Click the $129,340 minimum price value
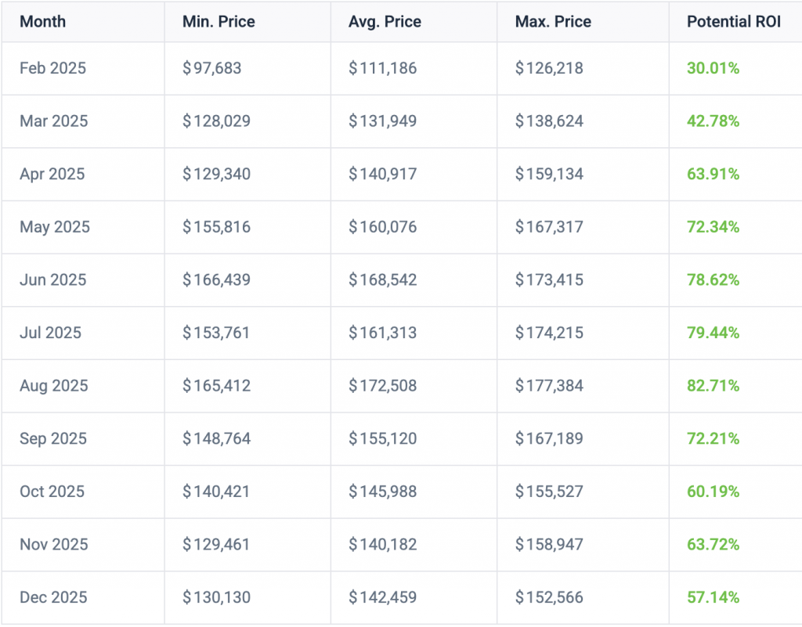802x627 pixels. (216, 174)
